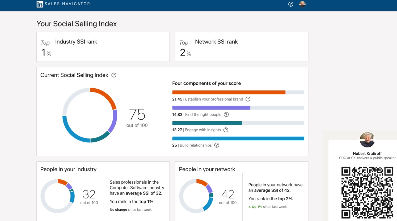397x221 pixels.
Task: Click 'CDO at CX-convers & public speaker' text
Action: [367, 158]
